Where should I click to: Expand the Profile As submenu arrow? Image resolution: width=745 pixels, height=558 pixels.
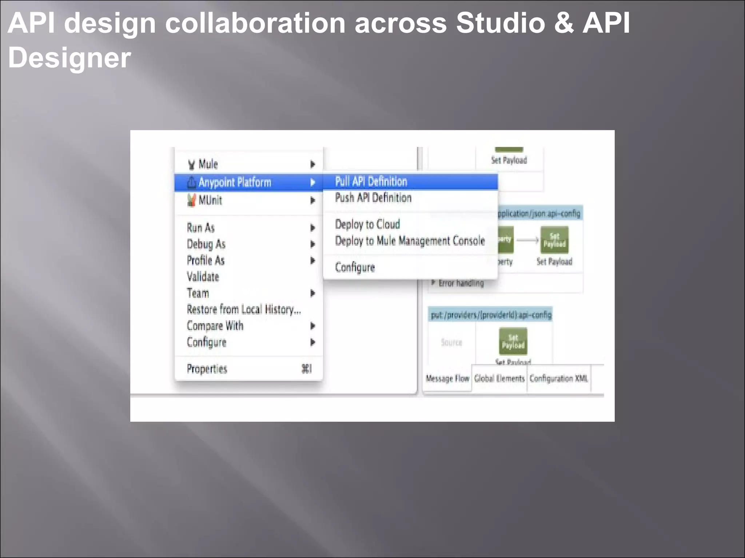312,260
